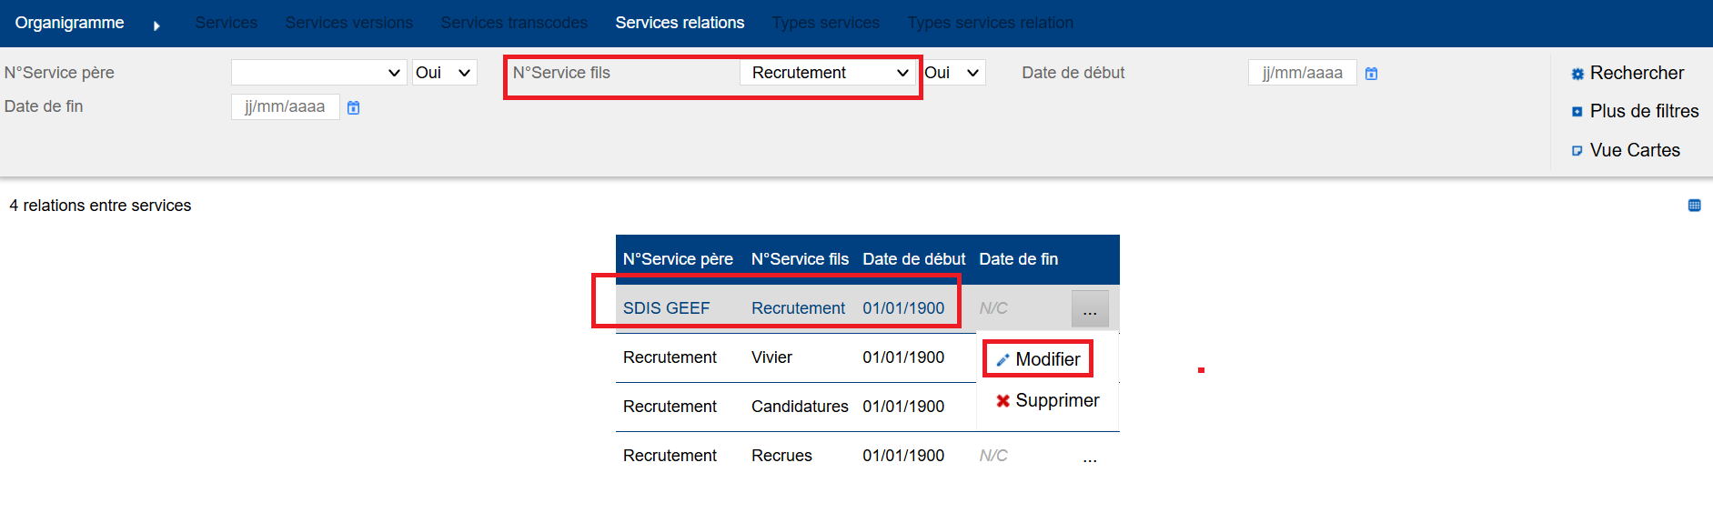Switch to the Services relations tab

(680, 23)
